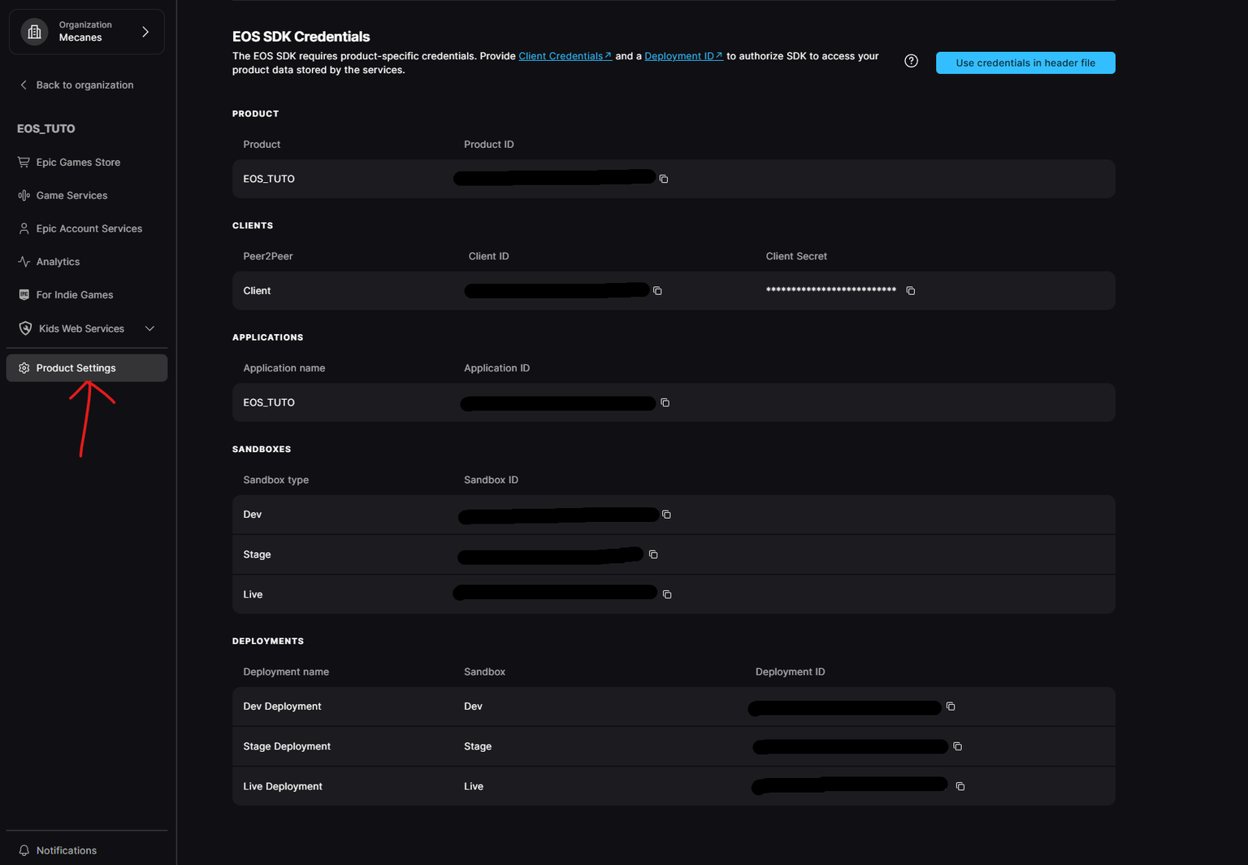Copy the Live sandbox ID
The height and width of the screenshot is (865, 1248).
point(667,595)
